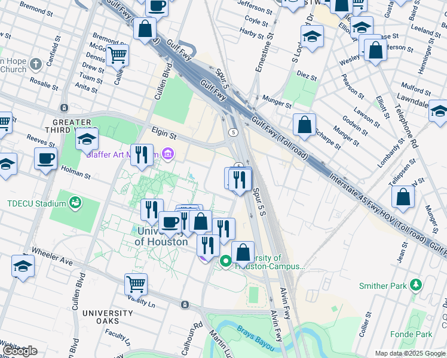447x358 pixels.
Task: Open the shopping bag marker near Scharpe St
Action: 304,125
